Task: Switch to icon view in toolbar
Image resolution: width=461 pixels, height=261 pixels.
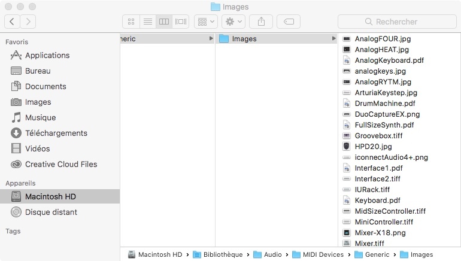Action: (x=132, y=22)
